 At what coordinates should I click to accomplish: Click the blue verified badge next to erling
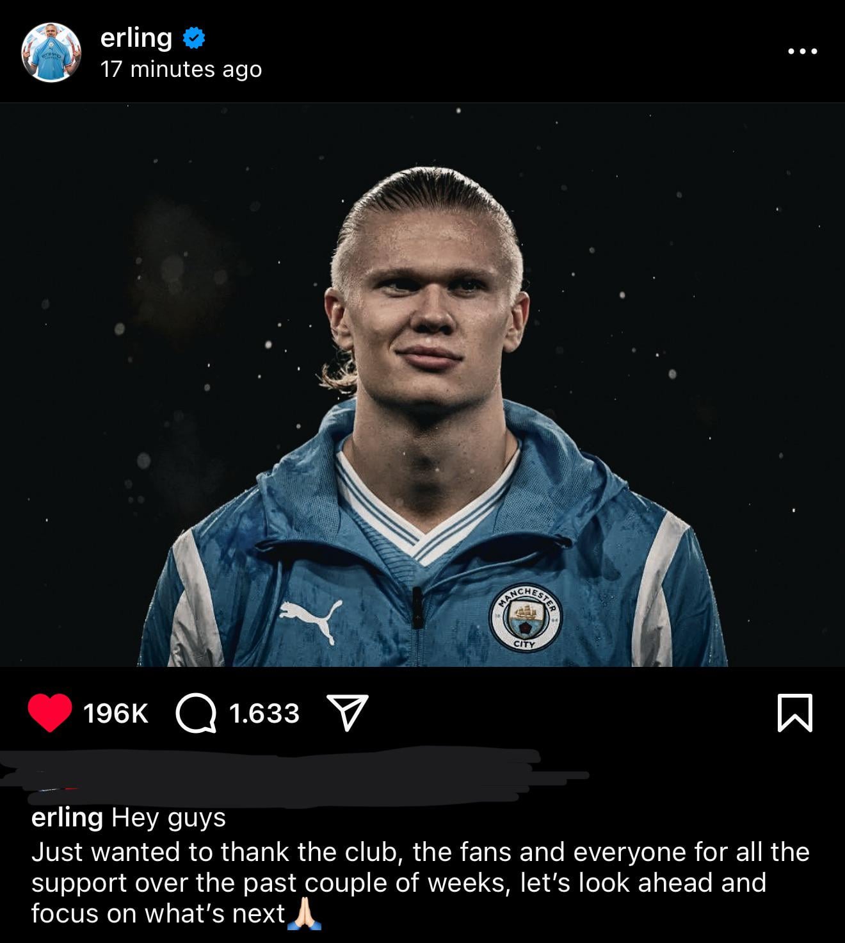pyautogui.click(x=194, y=38)
